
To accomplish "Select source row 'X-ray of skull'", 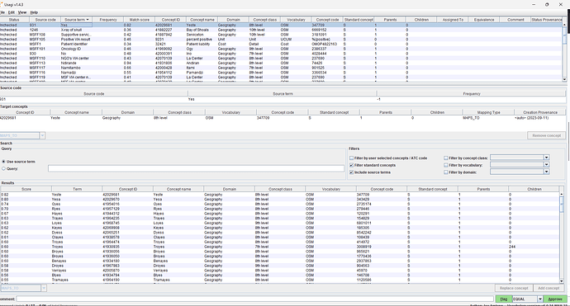I will click(281, 30).
